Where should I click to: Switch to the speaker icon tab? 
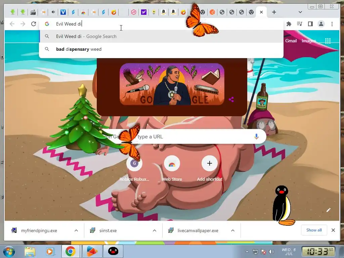[53, 12]
